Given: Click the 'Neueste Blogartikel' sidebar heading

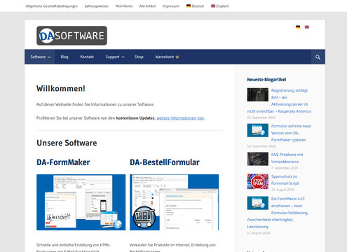Looking at the screenshot, I should click(x=266, y=80).
